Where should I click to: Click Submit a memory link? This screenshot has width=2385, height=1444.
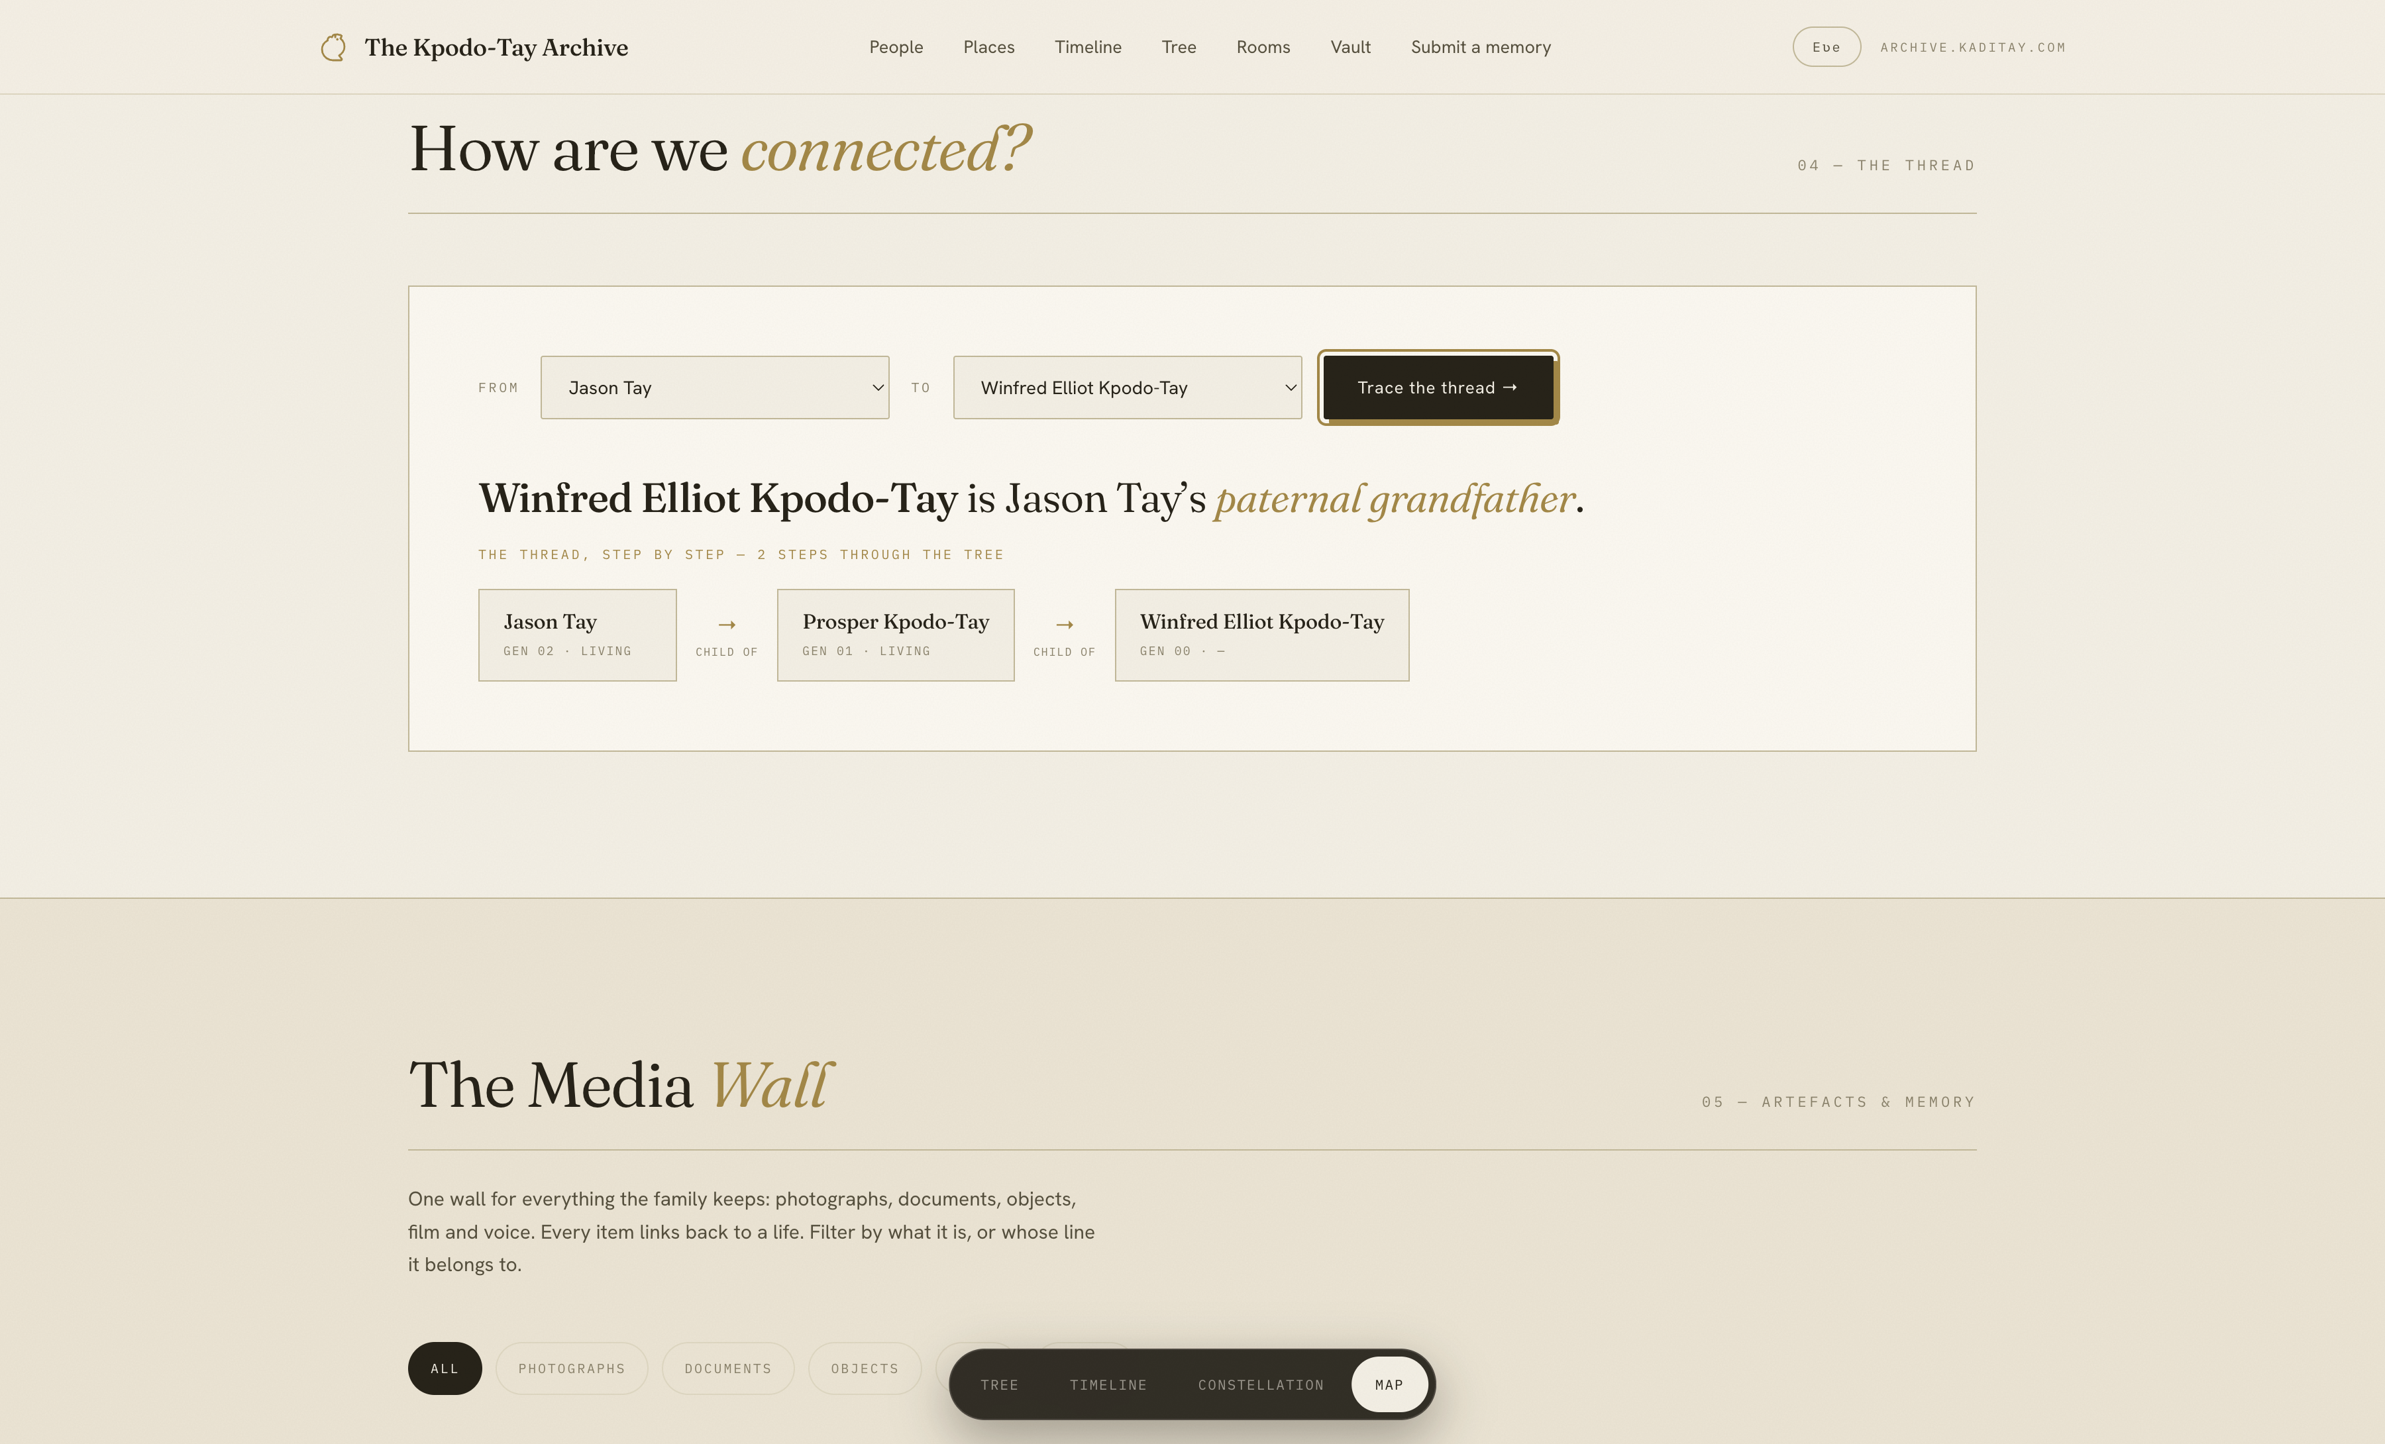coord(1480,48)
